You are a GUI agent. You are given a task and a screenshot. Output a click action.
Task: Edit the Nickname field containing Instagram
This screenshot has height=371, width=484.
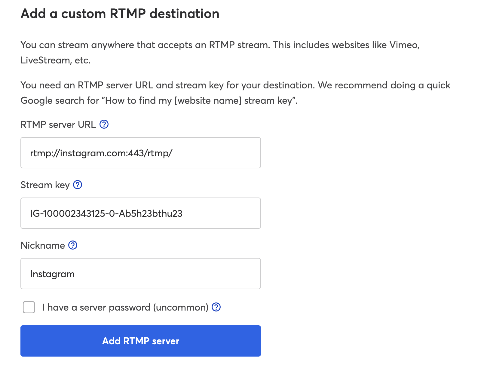click(x=141, y=274)
